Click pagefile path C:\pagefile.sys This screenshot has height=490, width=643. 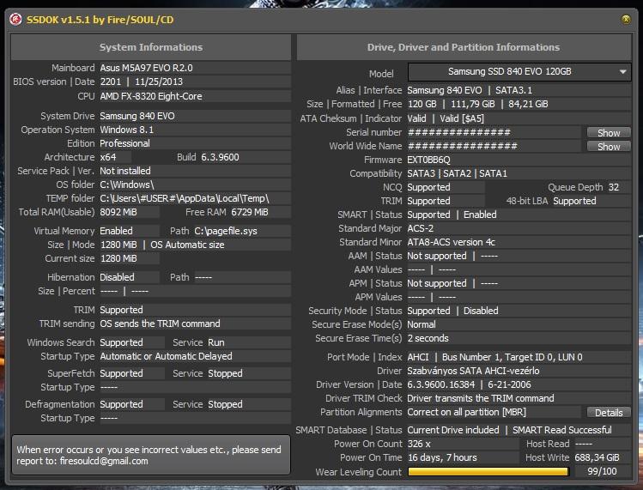pos(226,231)
